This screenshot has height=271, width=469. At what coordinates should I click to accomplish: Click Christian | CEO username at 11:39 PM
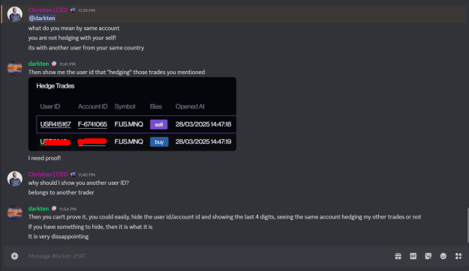click(x=48, y=10)
